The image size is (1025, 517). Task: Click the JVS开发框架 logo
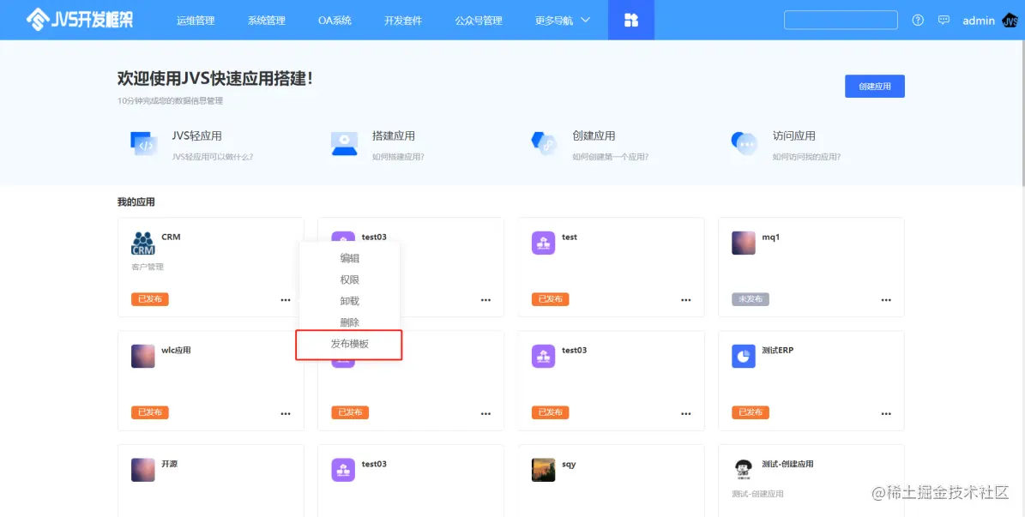click(80, 20)
